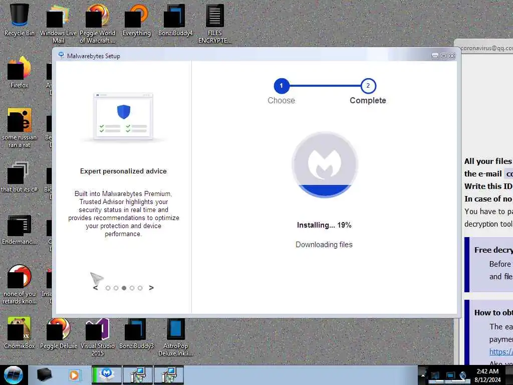
Task: Click 'All your files' line in ransom note
Action: point(488,161)
